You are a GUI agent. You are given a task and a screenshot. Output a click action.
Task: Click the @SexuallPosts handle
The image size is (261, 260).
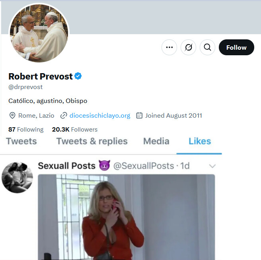[x=144, y=166]
